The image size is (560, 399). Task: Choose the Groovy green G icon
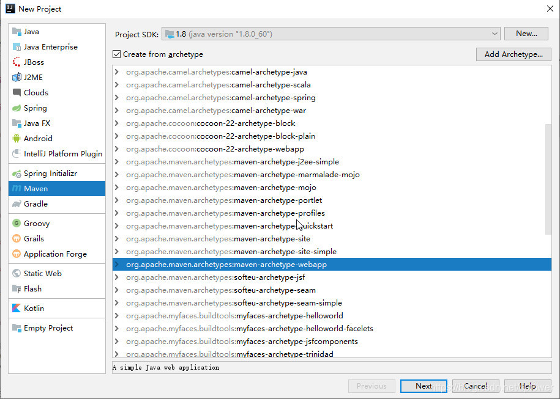17,224
